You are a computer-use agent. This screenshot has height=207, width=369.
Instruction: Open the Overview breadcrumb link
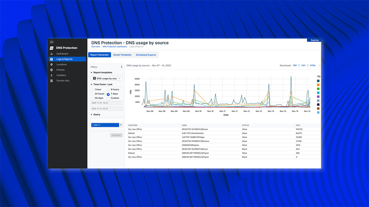96,47
